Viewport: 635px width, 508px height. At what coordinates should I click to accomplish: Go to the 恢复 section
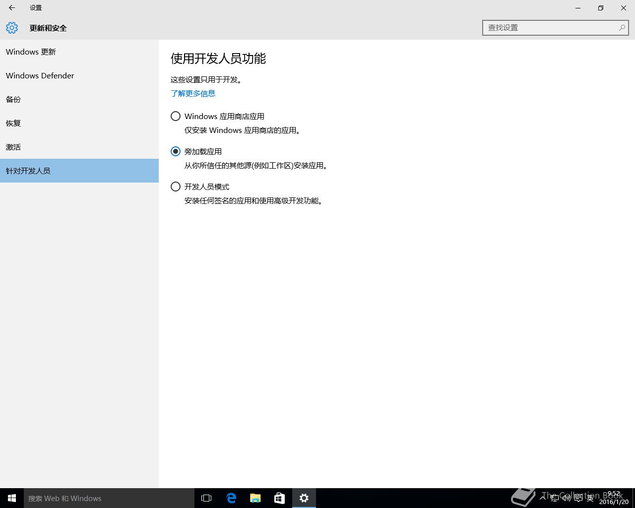[79, 123]
